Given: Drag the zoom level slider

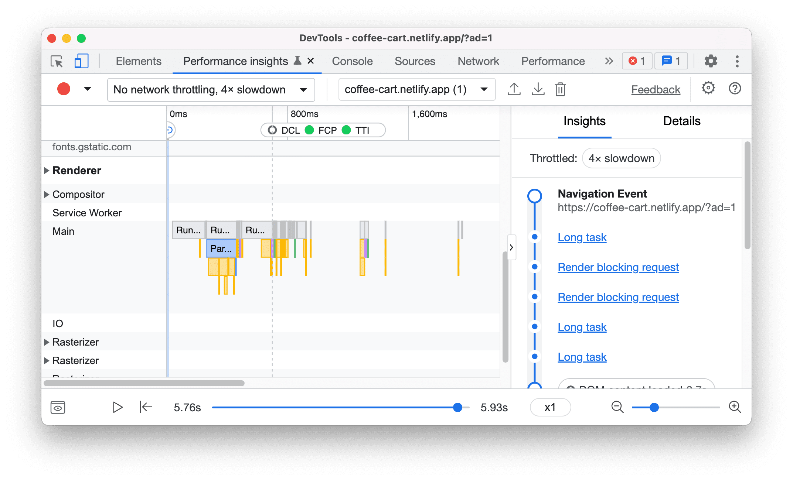Looking at the screenshot, I should pyautogui.click(x=654, y=408).
